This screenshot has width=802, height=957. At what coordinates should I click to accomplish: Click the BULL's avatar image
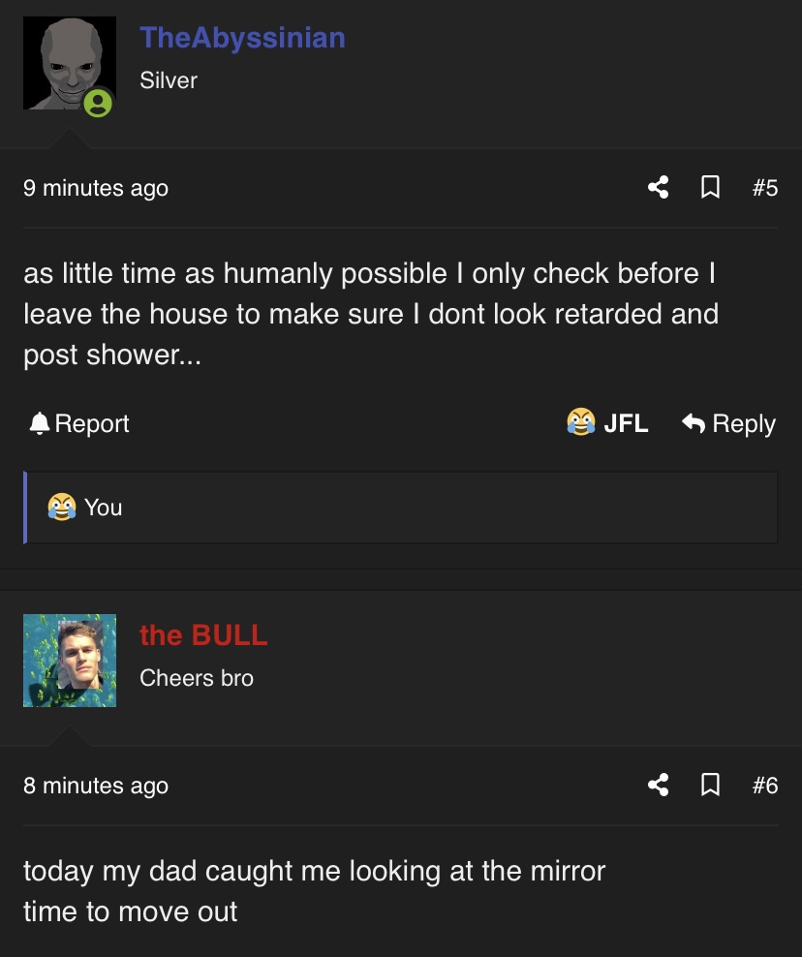click(70, 661)
